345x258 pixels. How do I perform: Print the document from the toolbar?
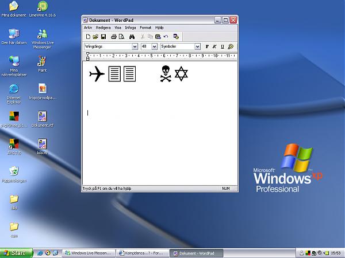click(x=113, y=37)
